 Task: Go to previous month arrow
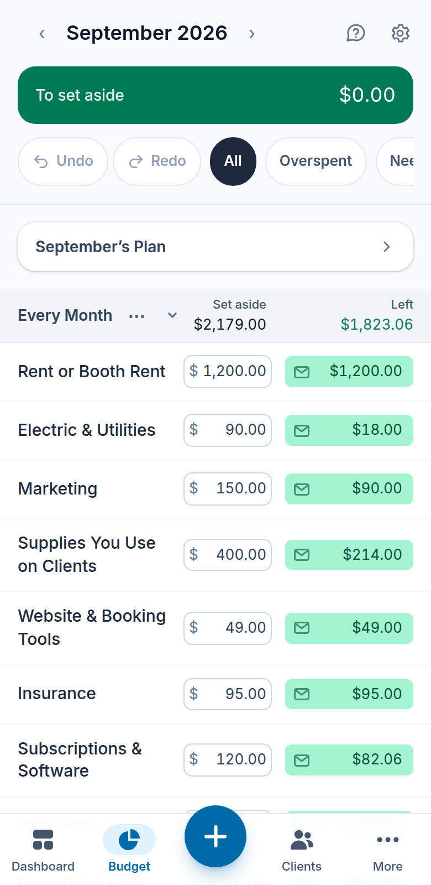[42, 34]
